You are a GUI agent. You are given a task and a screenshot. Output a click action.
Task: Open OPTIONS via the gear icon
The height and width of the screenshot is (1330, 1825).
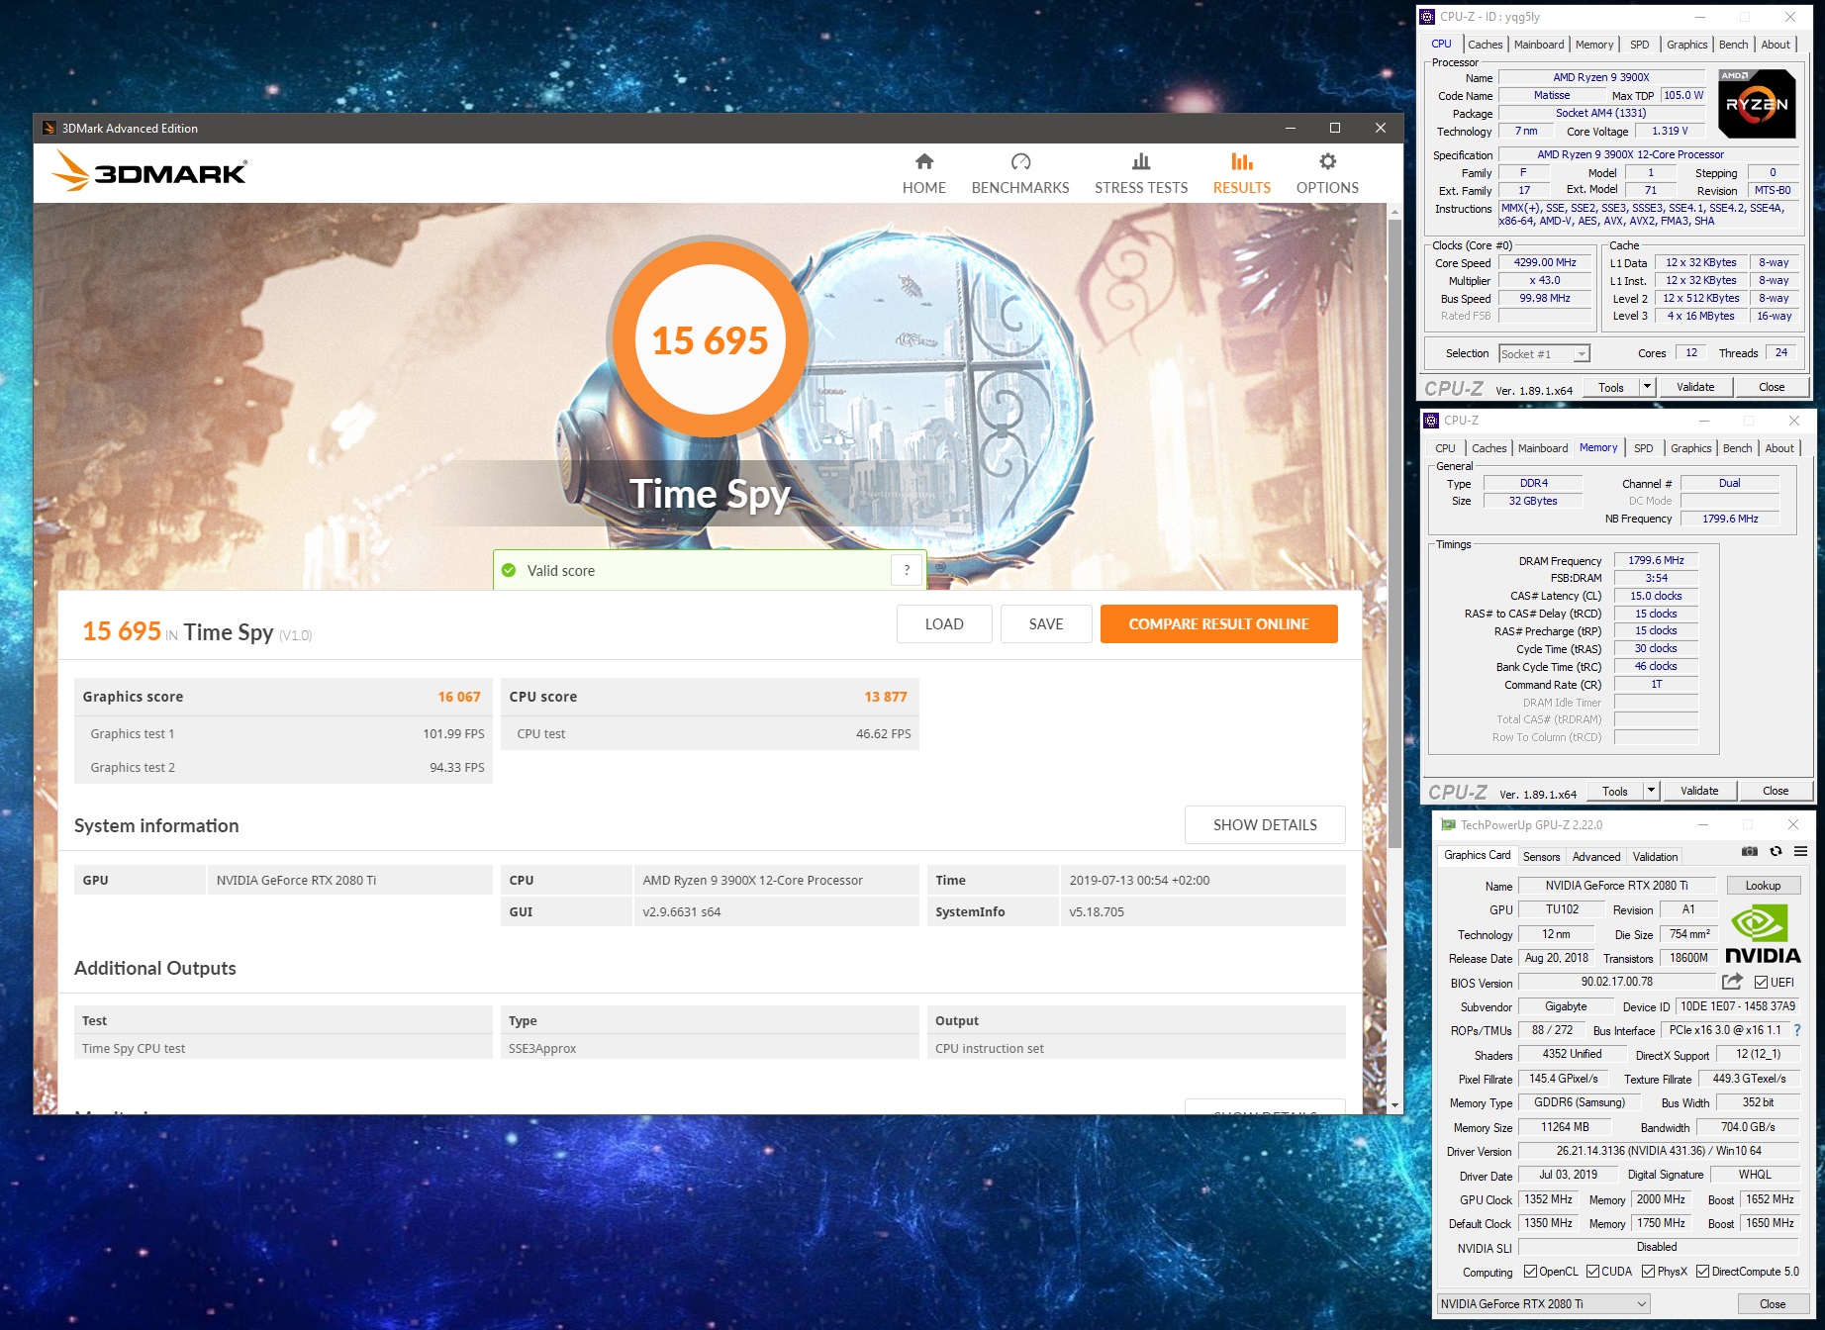point(1327,161)
